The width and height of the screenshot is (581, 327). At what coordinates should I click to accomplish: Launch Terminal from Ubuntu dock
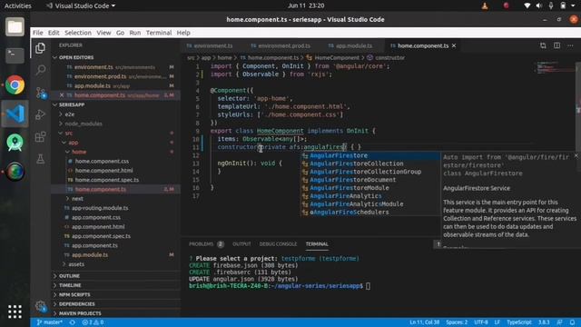15,55
